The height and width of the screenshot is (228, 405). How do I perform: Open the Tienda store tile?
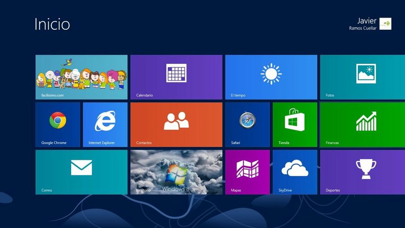[x=294, y=124]
